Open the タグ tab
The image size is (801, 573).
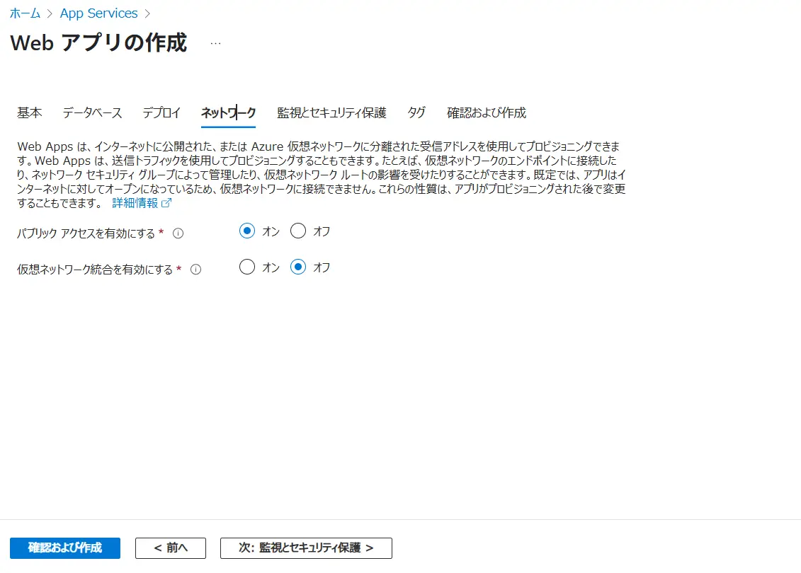pos(416,112)
